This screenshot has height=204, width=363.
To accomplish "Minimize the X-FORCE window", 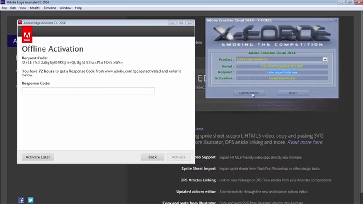I will [x=330, y=20].
